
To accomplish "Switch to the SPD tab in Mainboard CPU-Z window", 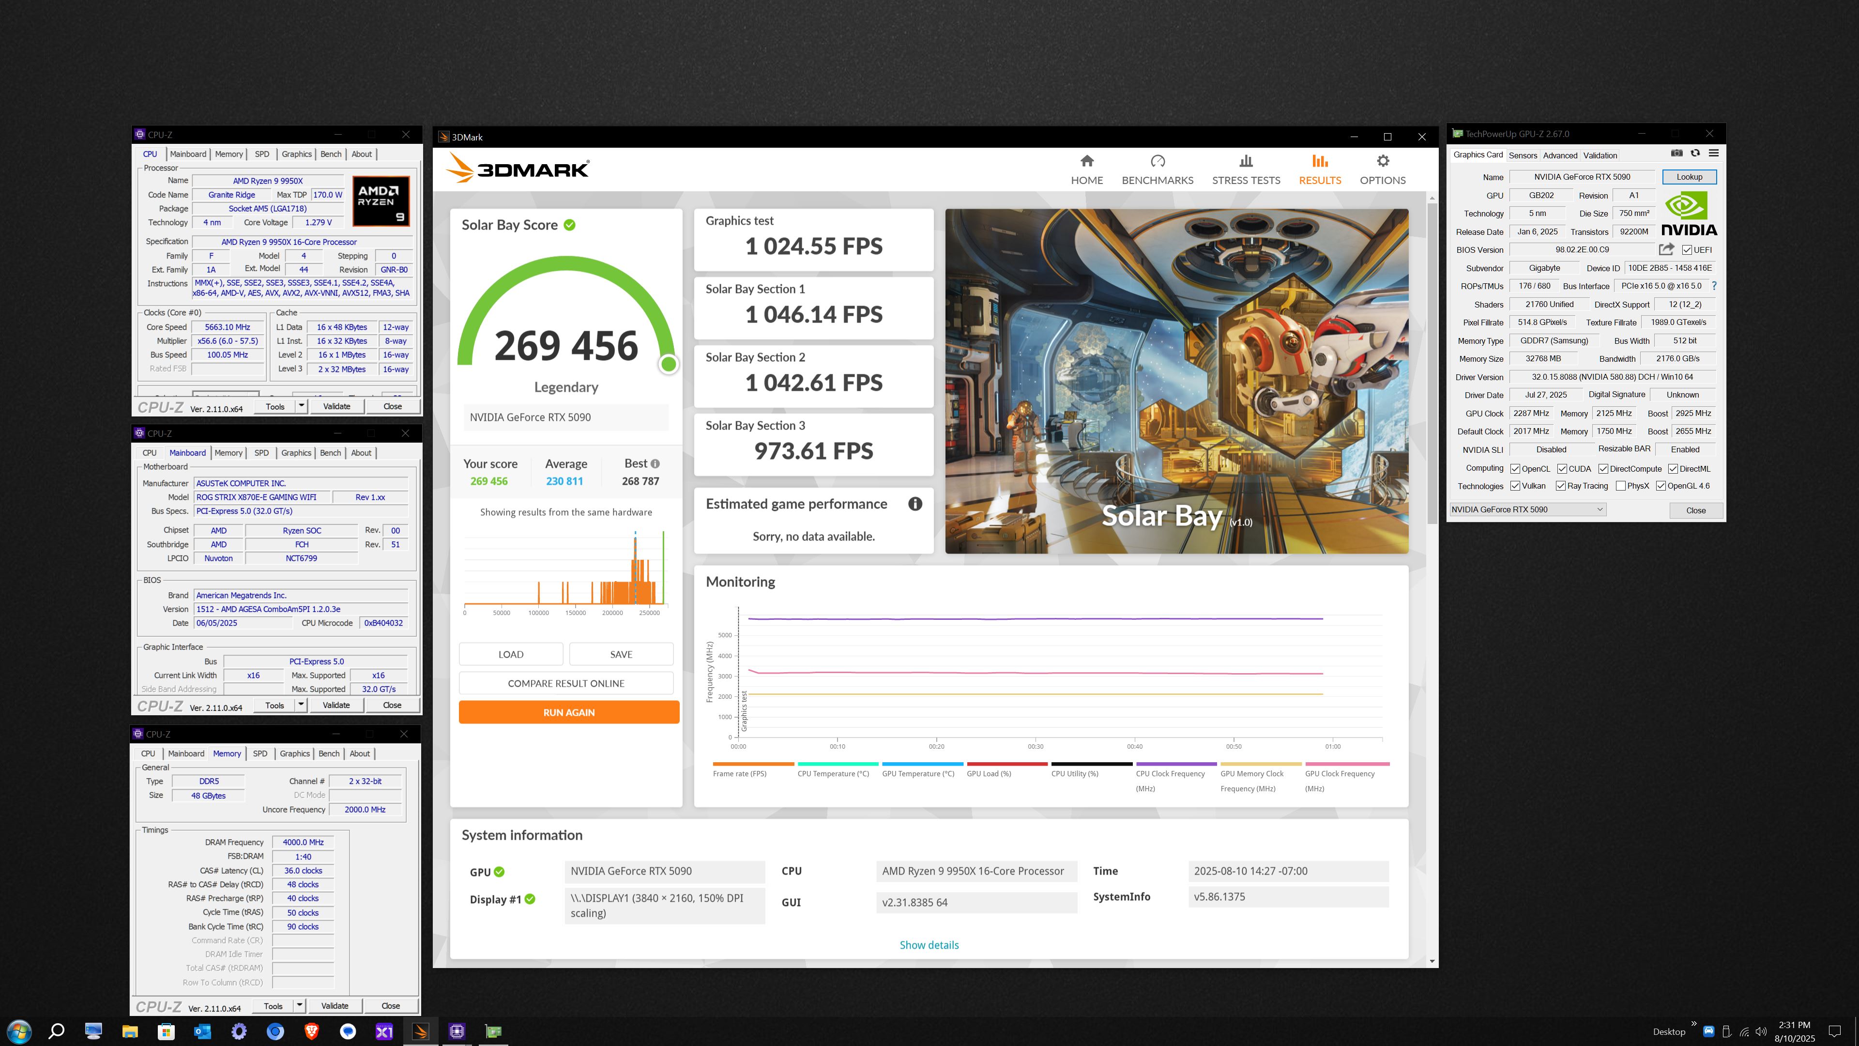I will (261, 453).
